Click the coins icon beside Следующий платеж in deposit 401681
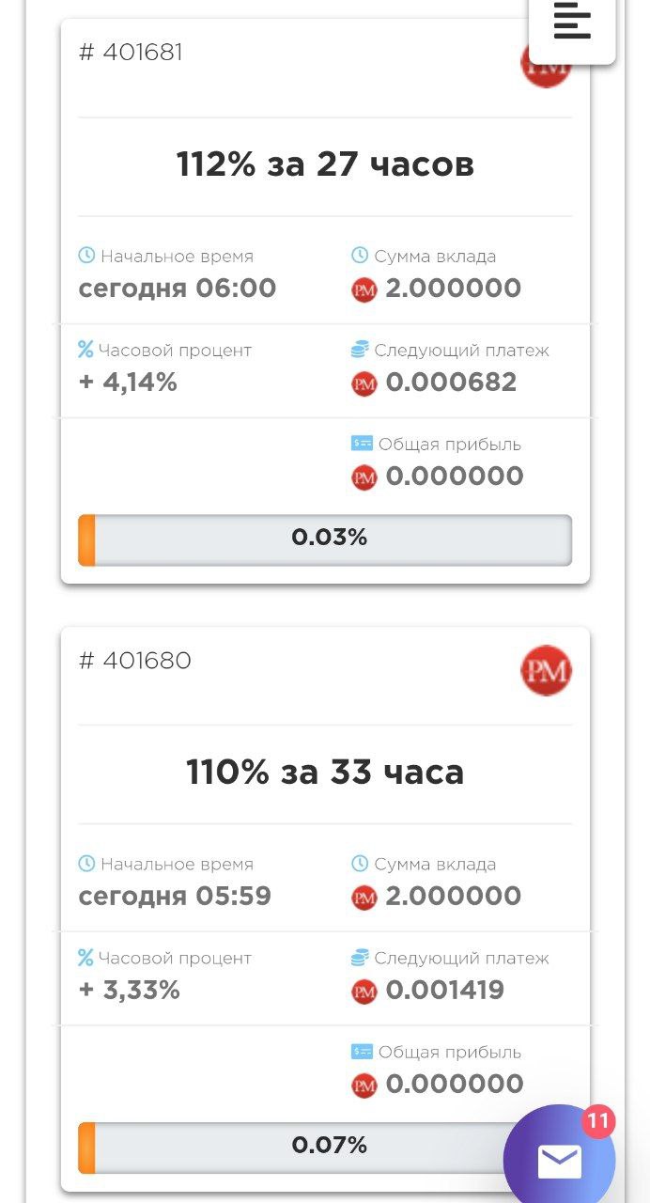This screenshot has width=650, height=1203. coord(360,350)
